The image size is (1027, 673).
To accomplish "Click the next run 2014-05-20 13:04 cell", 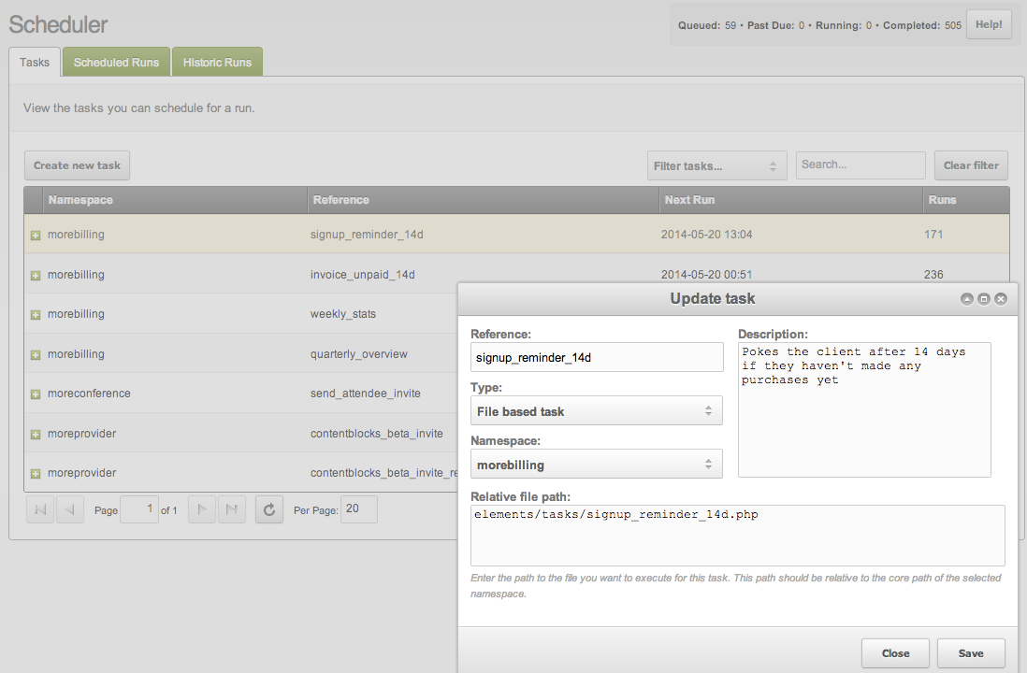I will (707, 235).
